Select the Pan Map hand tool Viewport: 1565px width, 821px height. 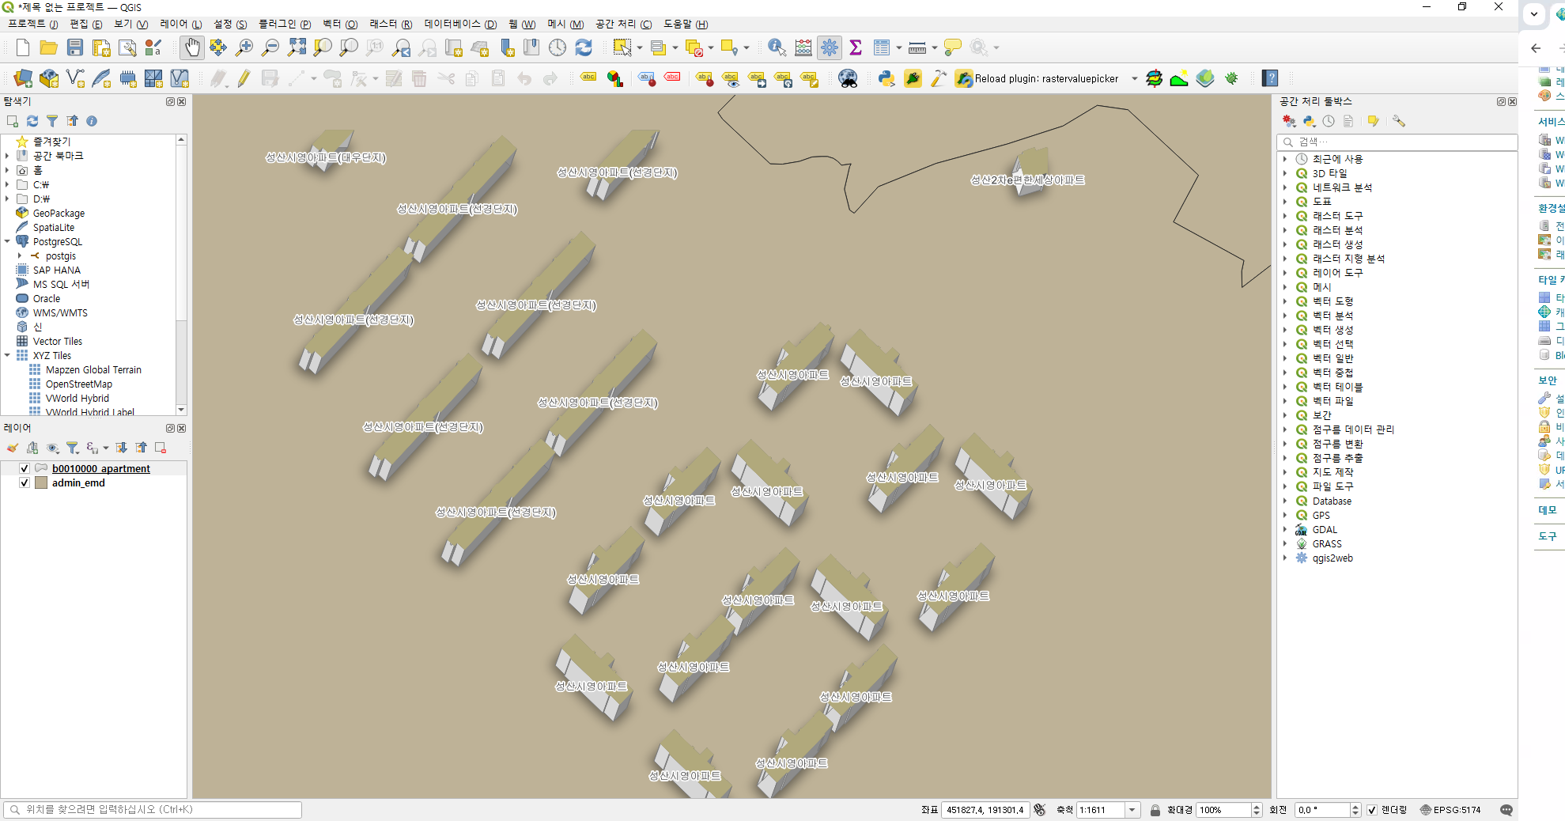pos(192,47)
